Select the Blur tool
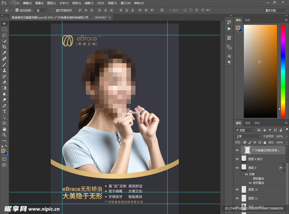289x214 pixels. pyautogui.click(x=4, y=94)
